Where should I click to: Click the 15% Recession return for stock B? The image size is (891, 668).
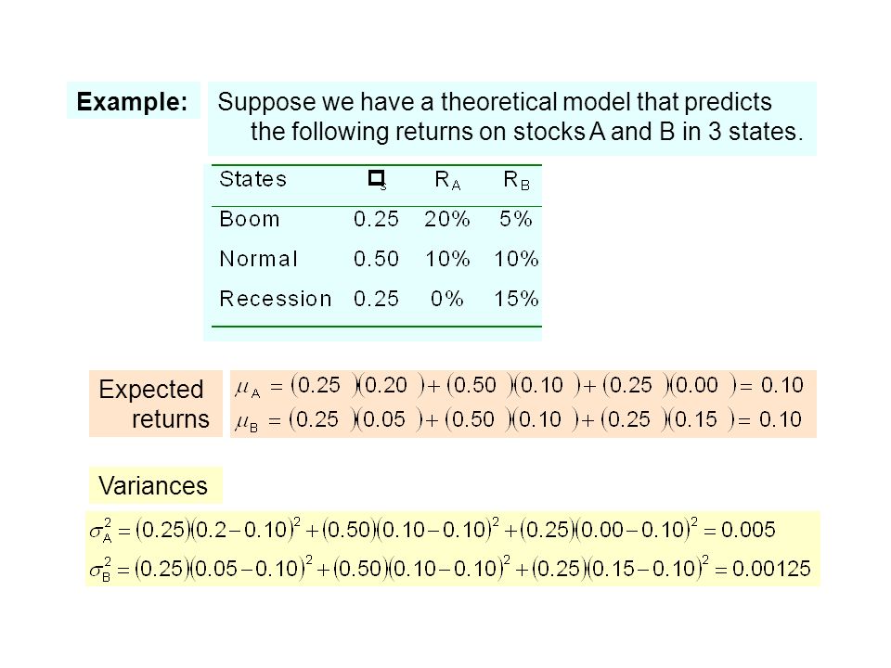pyautogui.click(x=516, y=299)
